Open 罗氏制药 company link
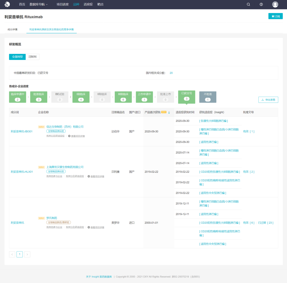The height and width of the screenshot is (283, 287). pyautogui.click(x=52, y=218)
